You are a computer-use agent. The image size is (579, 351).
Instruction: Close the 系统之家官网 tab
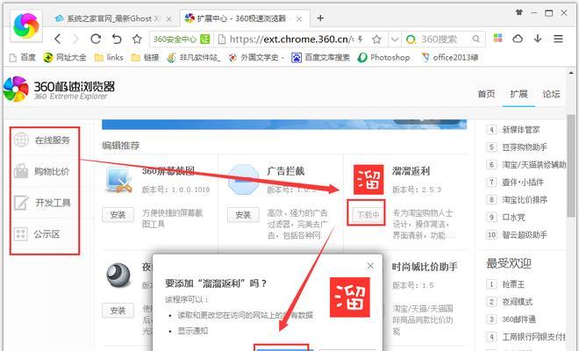[x=168, y=18]
